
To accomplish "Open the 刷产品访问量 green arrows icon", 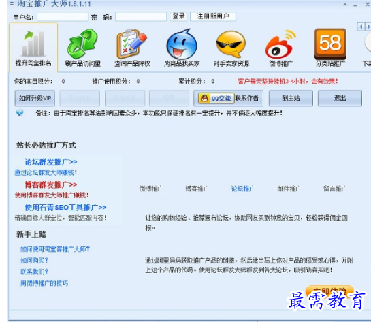I will pos(82,44).
